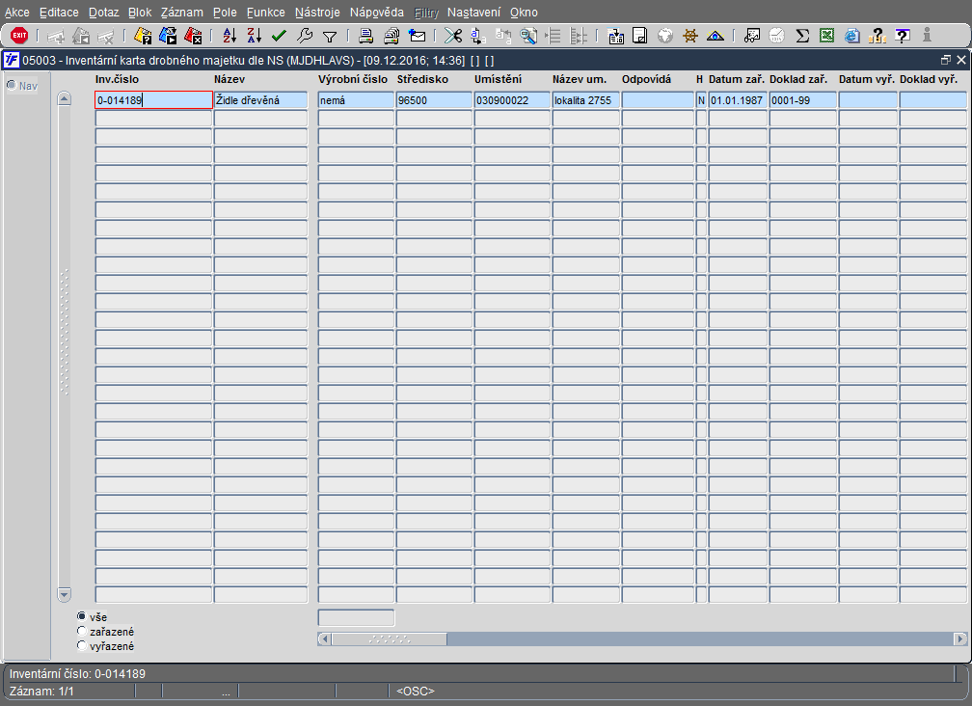The width and height of the screenshot is (972, 706).
Task: Restore the inner form window
Action: click(x=945, y=60)
